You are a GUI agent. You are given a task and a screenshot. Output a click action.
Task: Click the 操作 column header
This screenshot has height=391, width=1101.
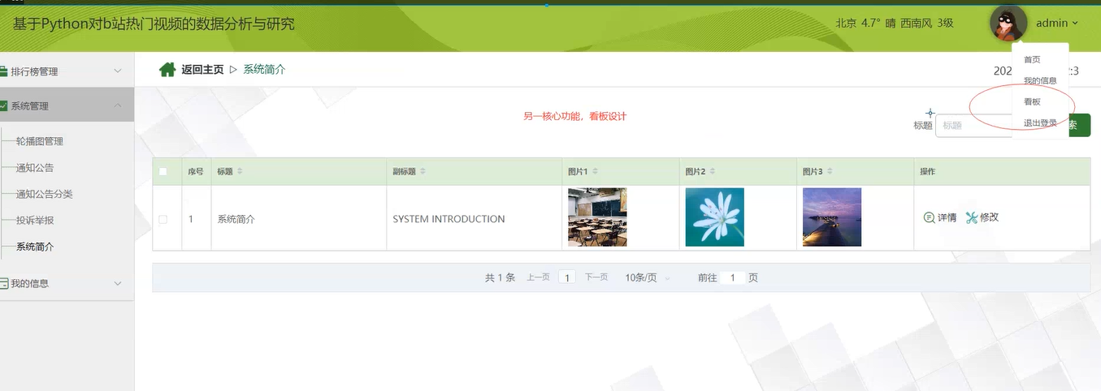pos(928,171)
